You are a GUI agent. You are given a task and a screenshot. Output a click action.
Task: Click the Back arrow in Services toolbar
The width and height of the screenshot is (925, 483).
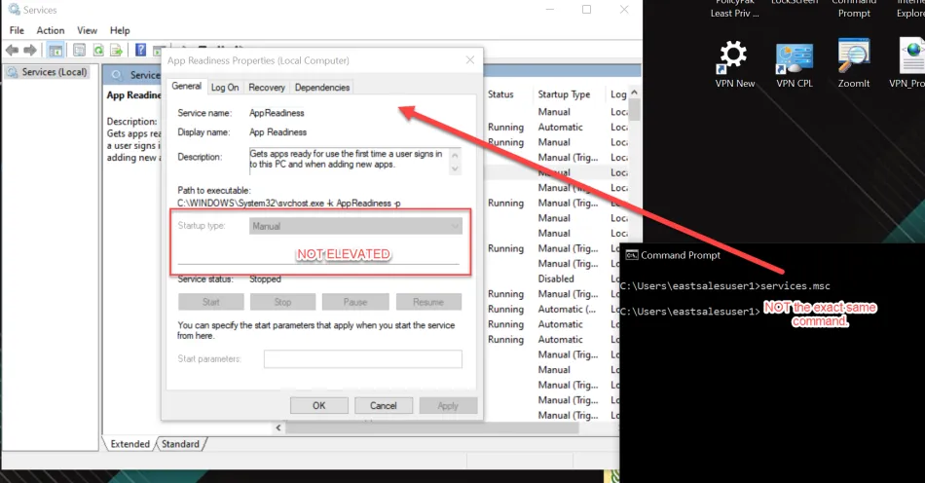13,50
